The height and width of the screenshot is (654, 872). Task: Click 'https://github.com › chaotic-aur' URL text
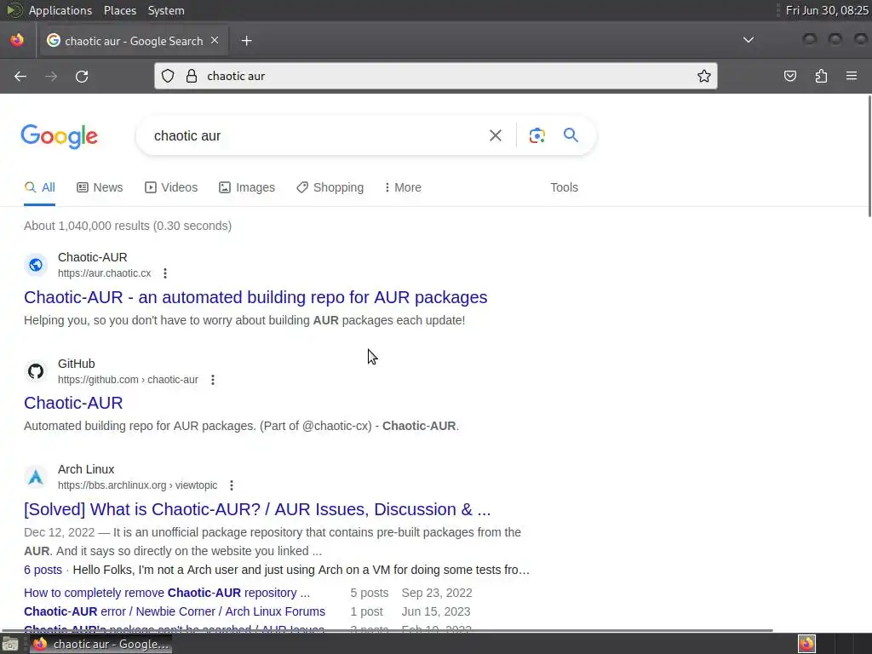(128, 380)
